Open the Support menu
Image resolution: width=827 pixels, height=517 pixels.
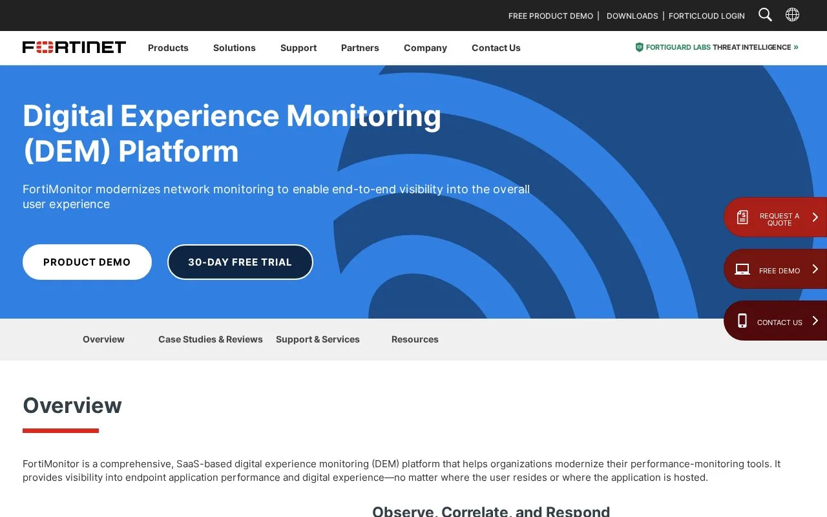[x=298, y=48]
